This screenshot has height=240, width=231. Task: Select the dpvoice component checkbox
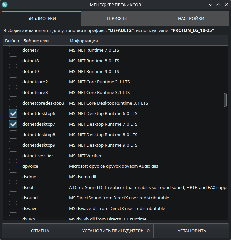(13, 166)
